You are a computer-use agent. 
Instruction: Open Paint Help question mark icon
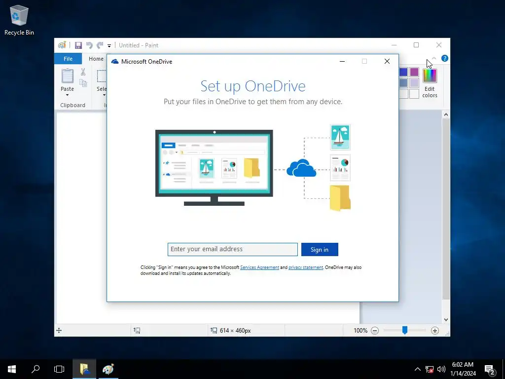click(x=445, y=58)
